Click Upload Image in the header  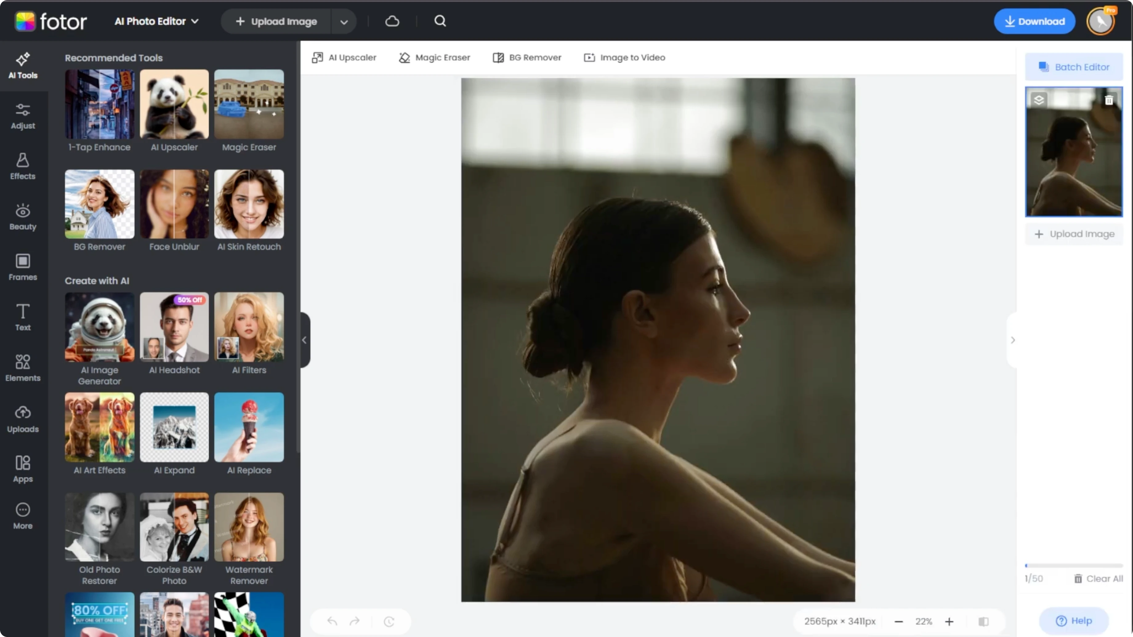(x=276, y=22)
